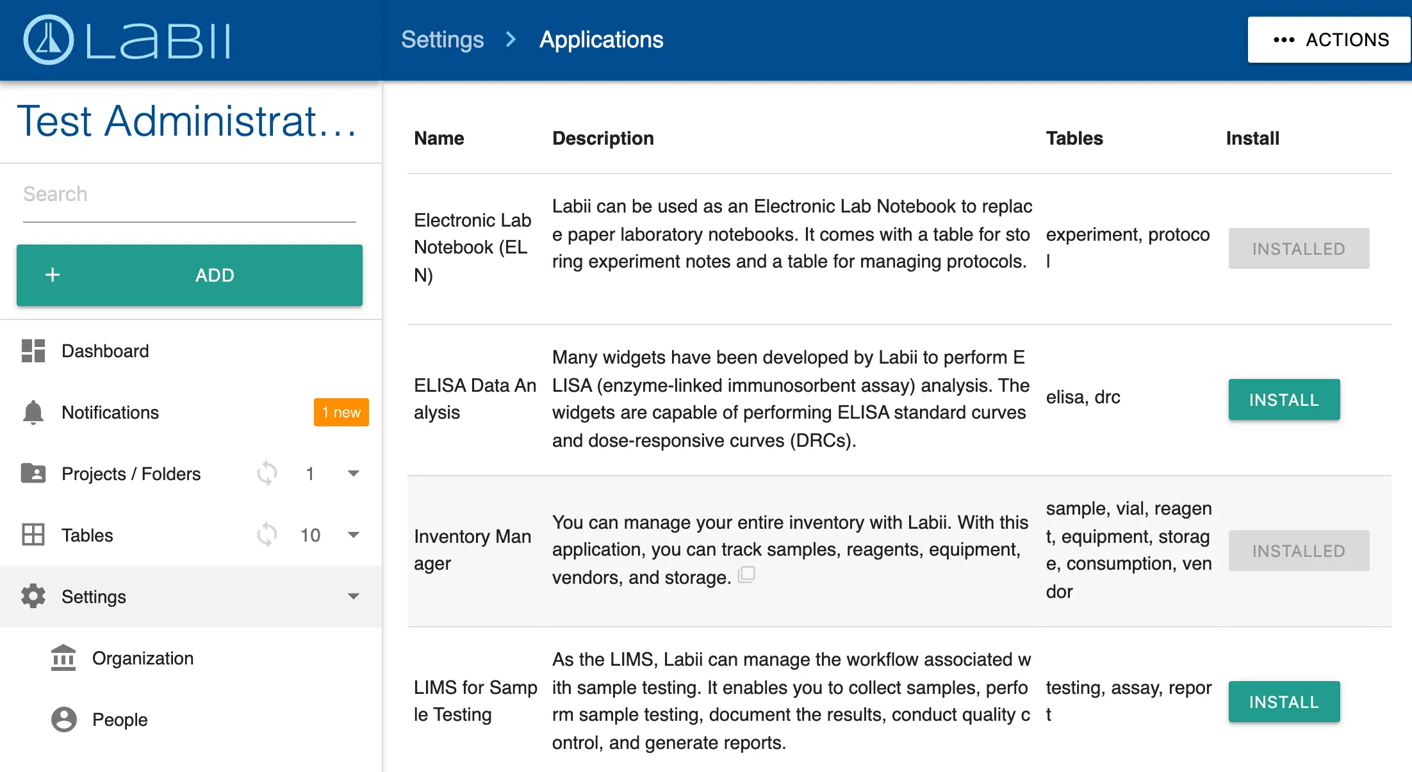Screen dimensions: 1412x772
Task: Refresh the Tables count icon
Action: pyautogui.click(x=267, y=535)
